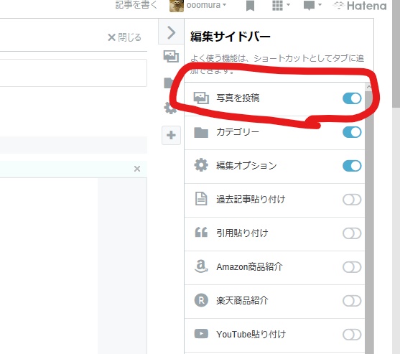Click the Rakuten R icon

201,300
